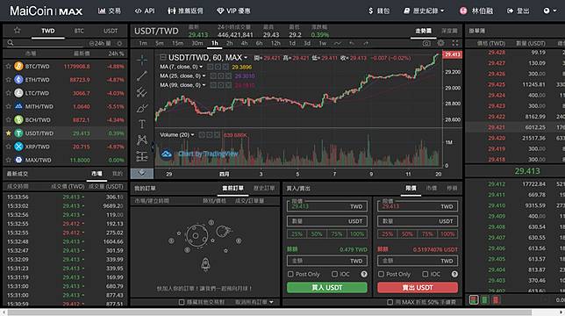Screen dimensions: 565x316
Task: Open the favorites star tab
Action: coord(17,30)
